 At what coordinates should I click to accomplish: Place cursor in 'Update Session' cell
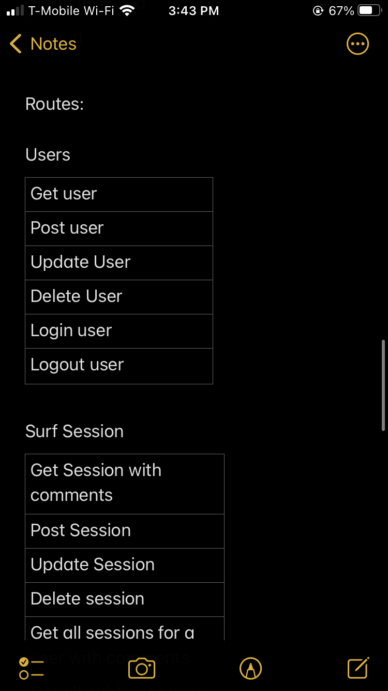pyautogui.click(x=125, y=565)
